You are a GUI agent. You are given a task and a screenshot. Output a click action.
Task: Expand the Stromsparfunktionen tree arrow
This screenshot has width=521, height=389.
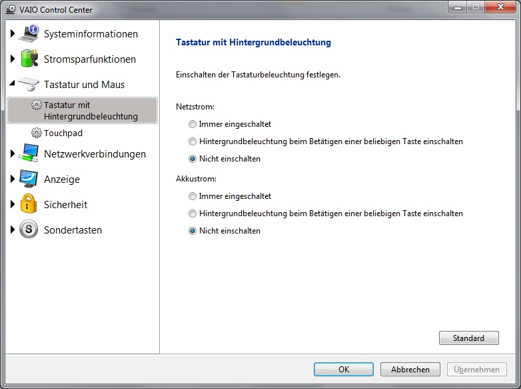tap(13, 59)
